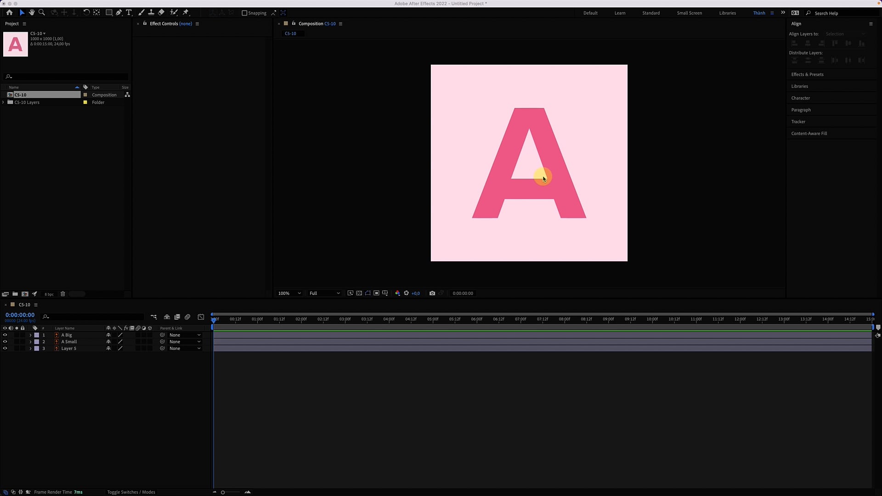Click the trash Delete icon in Project panel
Image resolution: width=882 pixels, height=496 pixels.
point(63,294)
